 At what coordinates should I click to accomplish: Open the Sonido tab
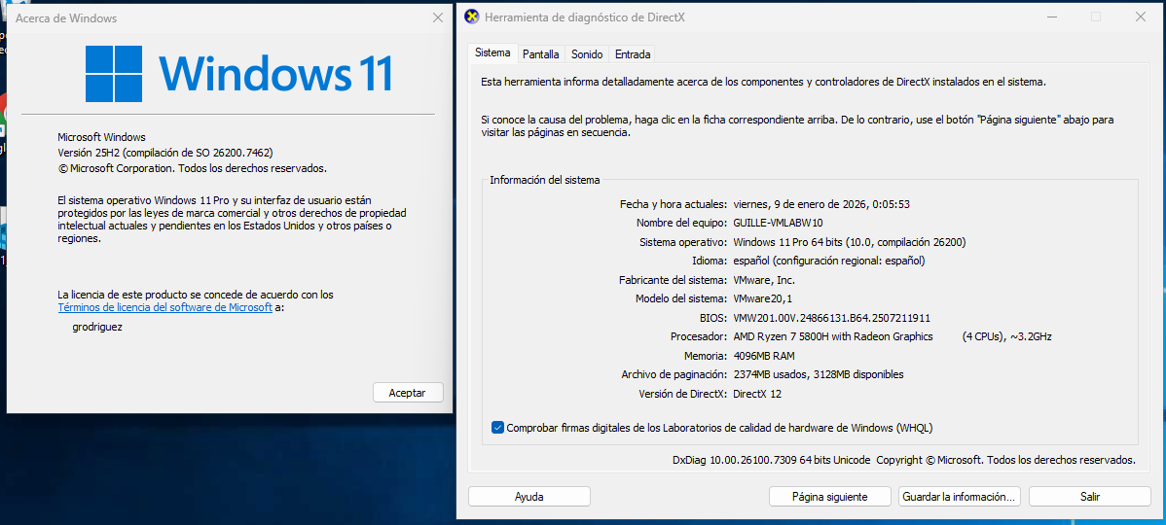(x=587, y=54)
